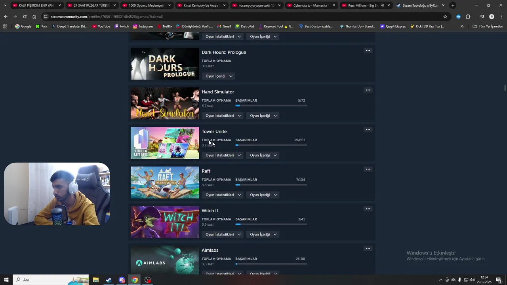Show hidden system tray icons
Screen dimensions: 507x285
440,280
